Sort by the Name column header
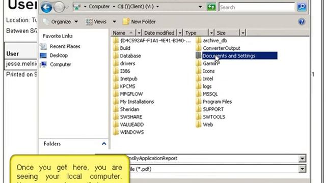326x183 pixels. pyautogui.click(x=123, y=33)
